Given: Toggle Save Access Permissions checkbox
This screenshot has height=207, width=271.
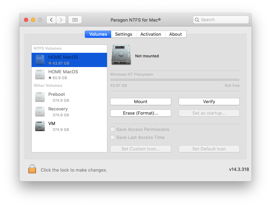Looking at the screenshot, I should tap(113, 129).
